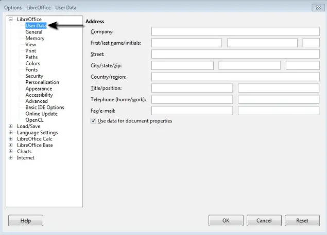Collapse the LibreOffice tree node
The height and width of the screenshot is (235, 327).
pos(11,20)
